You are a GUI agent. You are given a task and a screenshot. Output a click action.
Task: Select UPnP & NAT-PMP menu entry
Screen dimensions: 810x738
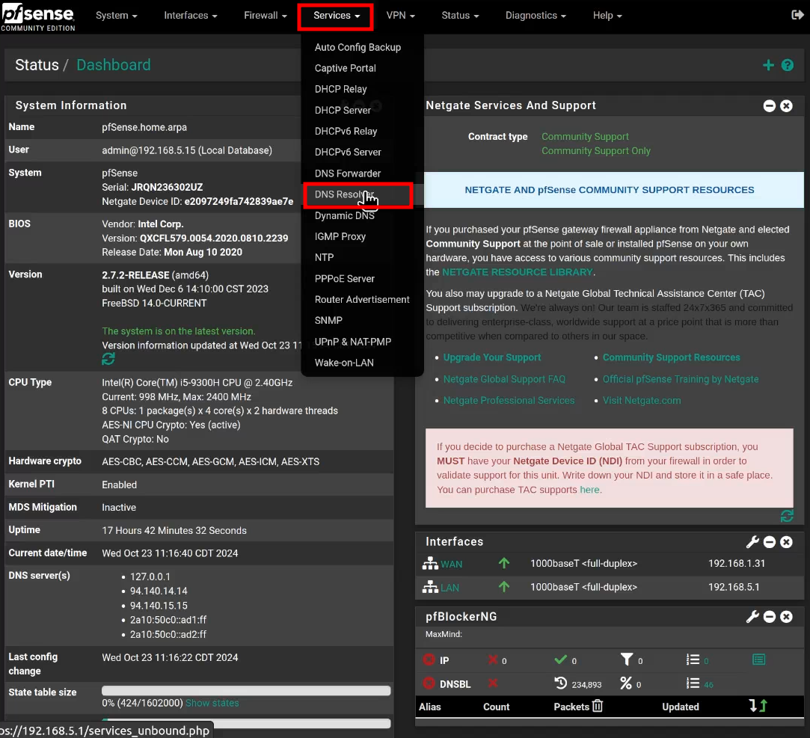353,342
